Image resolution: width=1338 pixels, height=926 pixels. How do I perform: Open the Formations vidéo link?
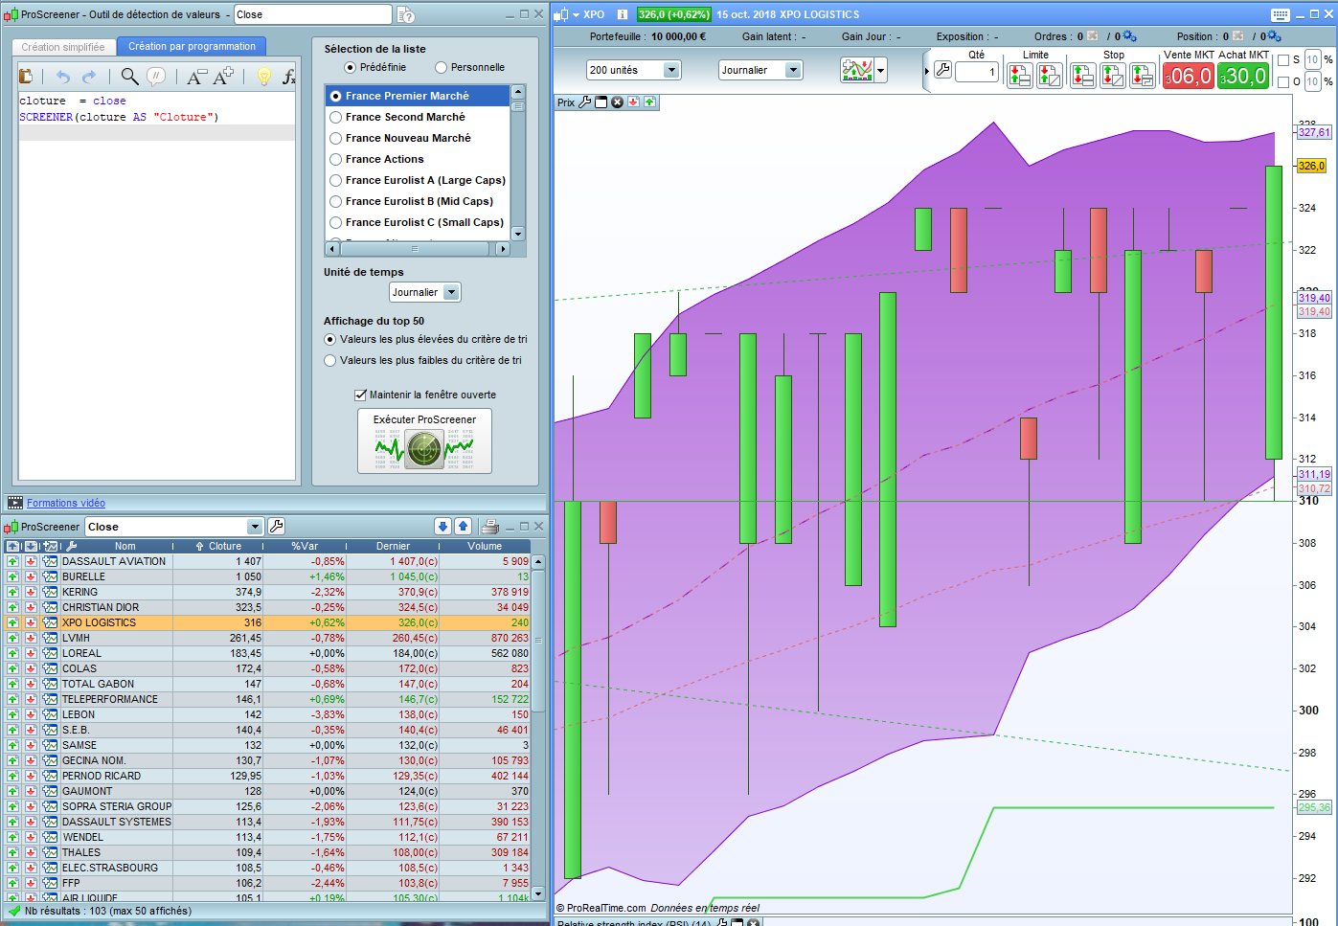point(66,503)
